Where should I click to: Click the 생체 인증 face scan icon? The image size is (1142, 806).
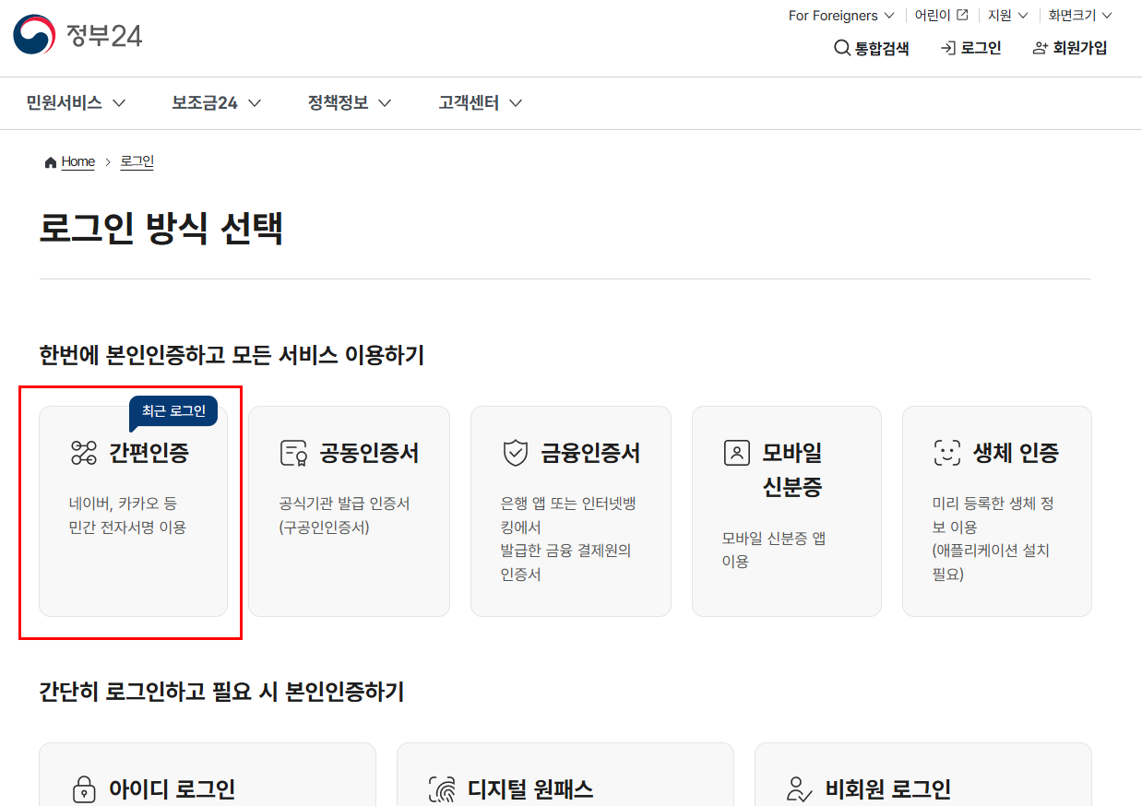[947, 453]
